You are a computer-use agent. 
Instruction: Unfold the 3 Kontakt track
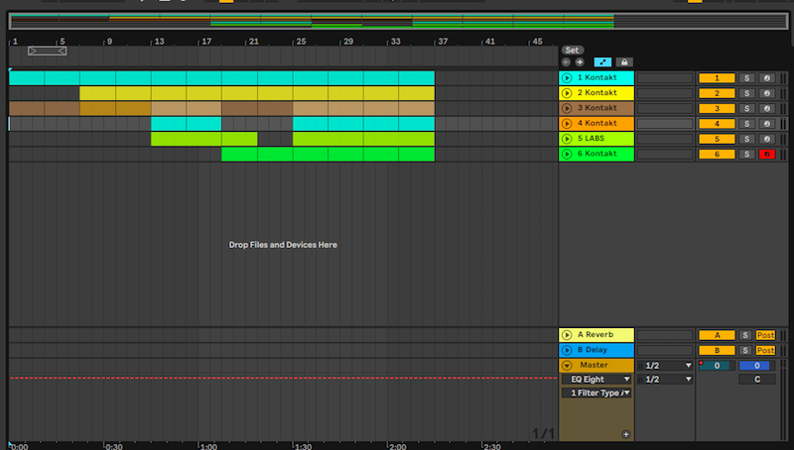(x=567, y=108)
